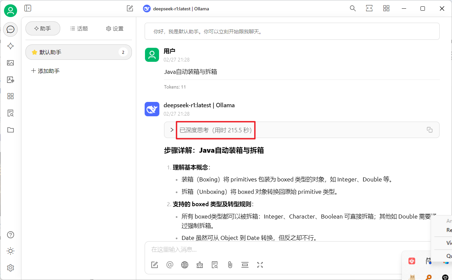Viewport: 452px width, 280px height.
Task: Click deepseek-r1:latest | Ollama name above response
Action: 199,105
